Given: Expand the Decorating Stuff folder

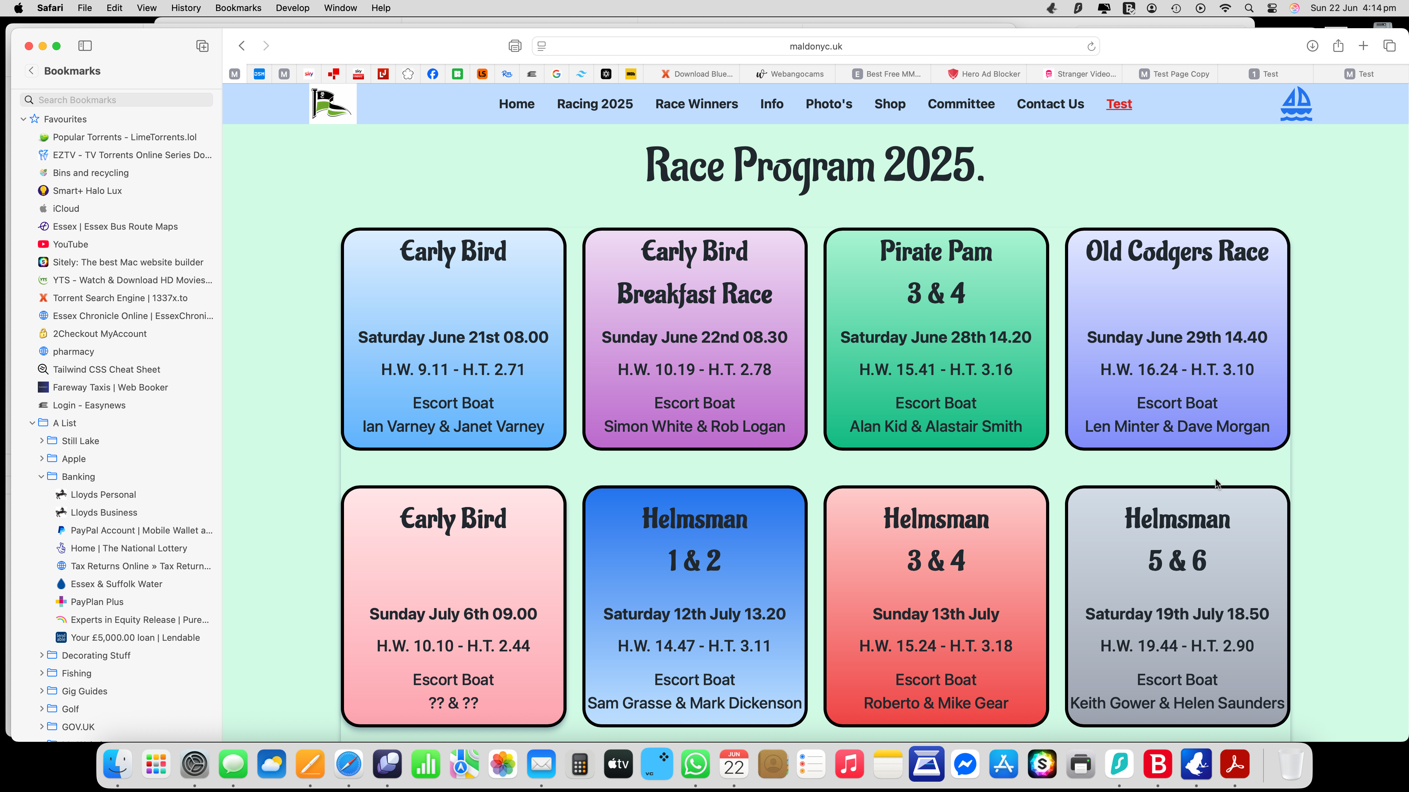Looking at the screenshot, I should tap(42, 655).
